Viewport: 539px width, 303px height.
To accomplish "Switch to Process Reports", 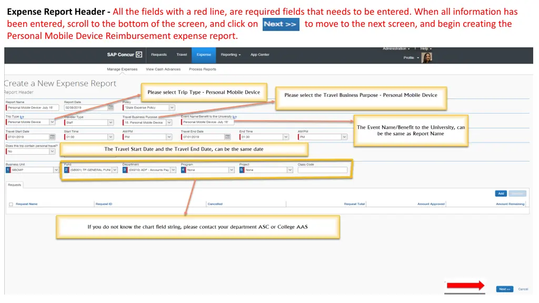I will click(203, 69).
